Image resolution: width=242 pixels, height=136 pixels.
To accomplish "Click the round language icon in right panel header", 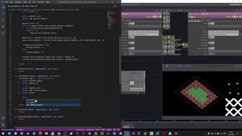I will [234, 17].
